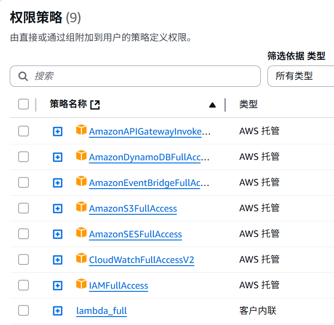
Task: Select the checkbox for the lambda_full policy
Action: (24, 310)
